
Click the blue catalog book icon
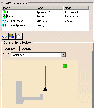coord(5,36)
